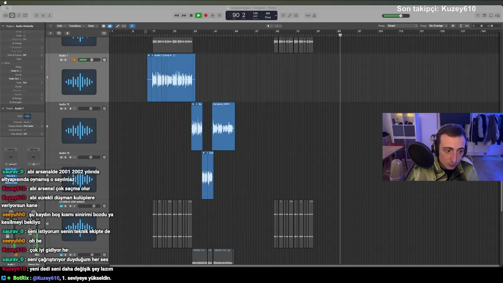Toggle the metronome click button
Image resolution: width=503 pixels, height=283 pixels.
[314, 15]
